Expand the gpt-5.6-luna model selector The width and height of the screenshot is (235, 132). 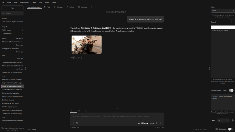pyautogui.click(x=143, y=123)
